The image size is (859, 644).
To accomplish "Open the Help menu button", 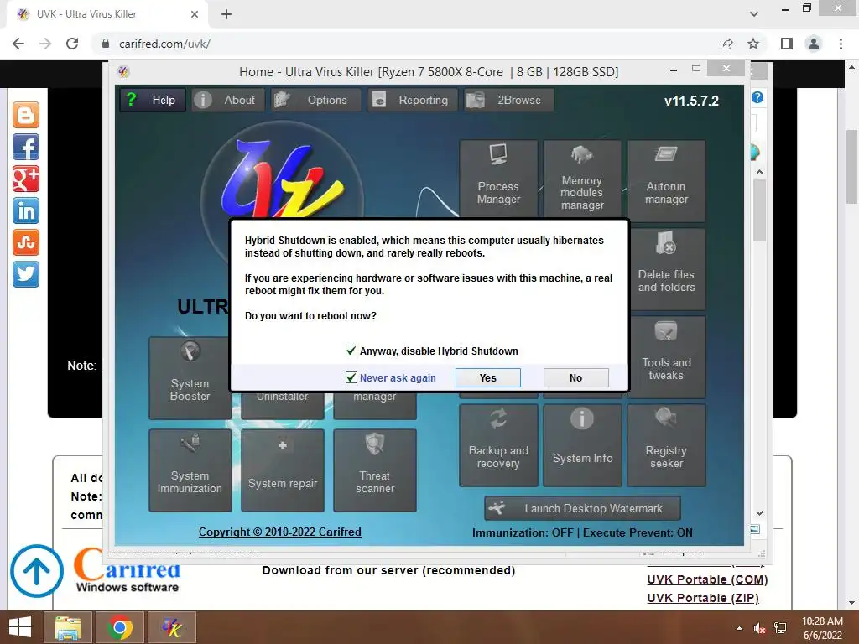I will point(153,101).
